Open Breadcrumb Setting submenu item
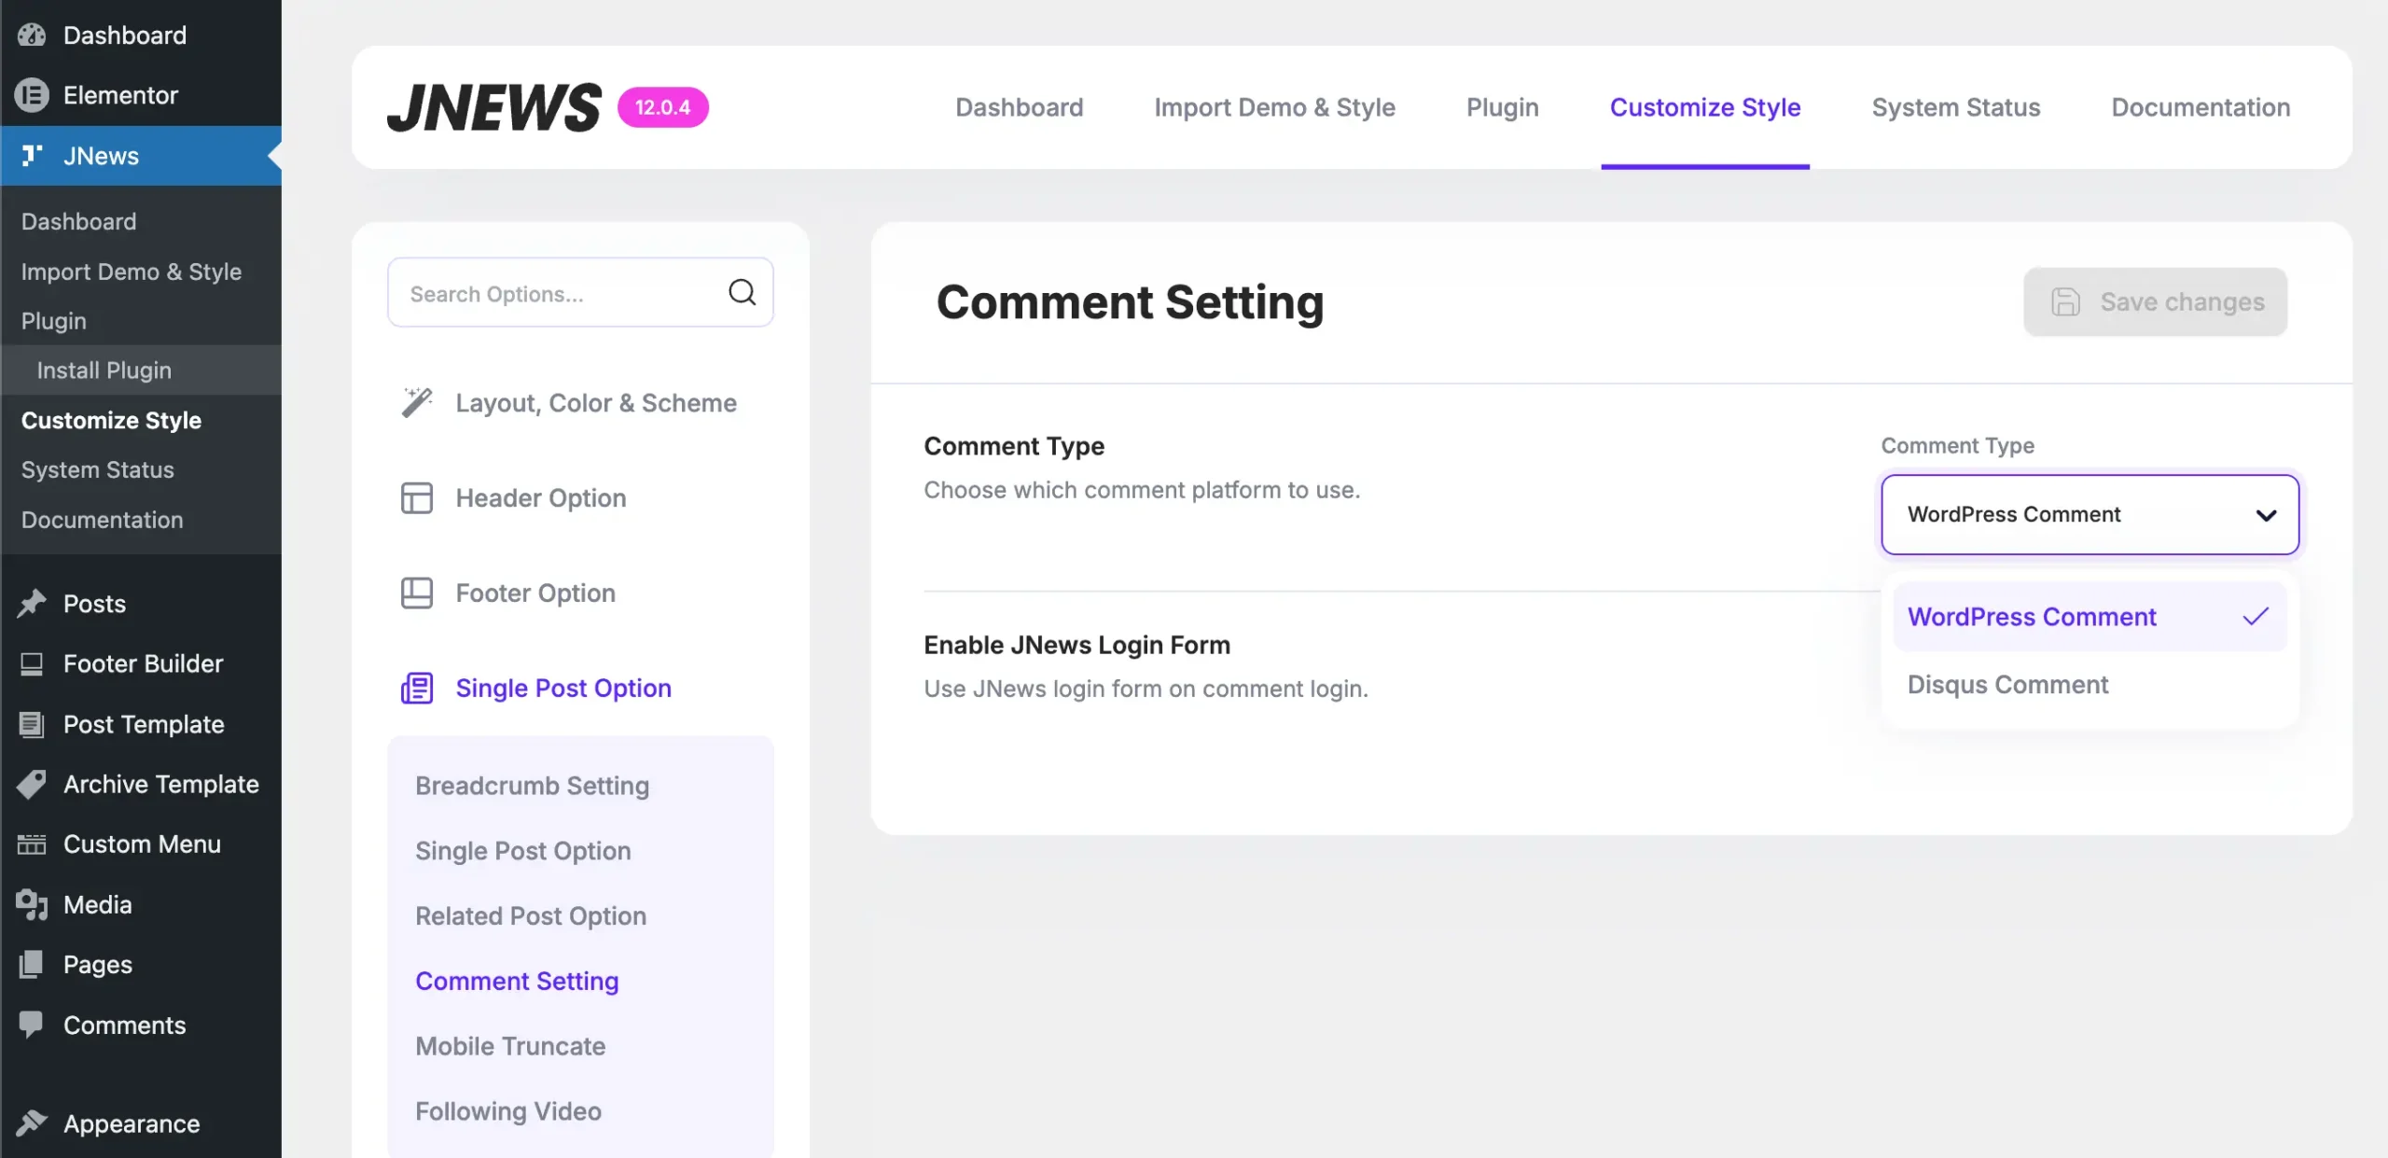Screen dimensions: 2388x1158 532,786
